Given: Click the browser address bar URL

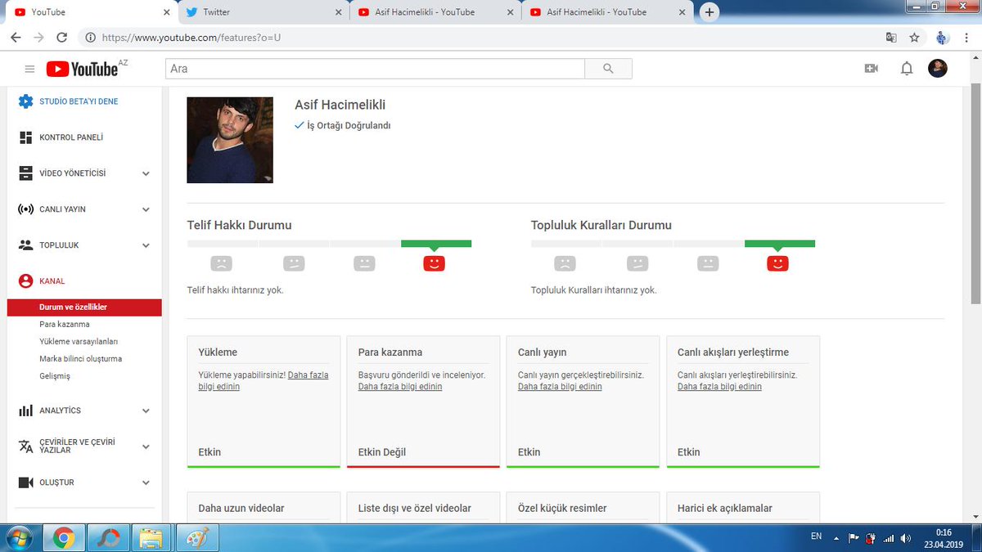Looking at the screenshot, I should pos(192,37).
